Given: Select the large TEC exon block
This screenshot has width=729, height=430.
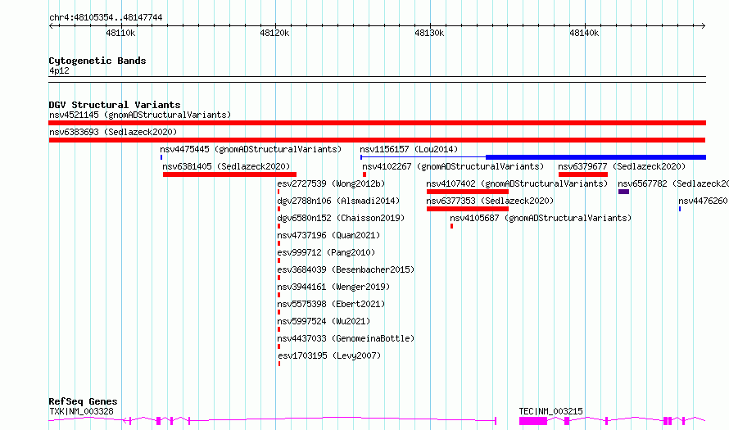Looking at the screenshot, I should point(533,421).
